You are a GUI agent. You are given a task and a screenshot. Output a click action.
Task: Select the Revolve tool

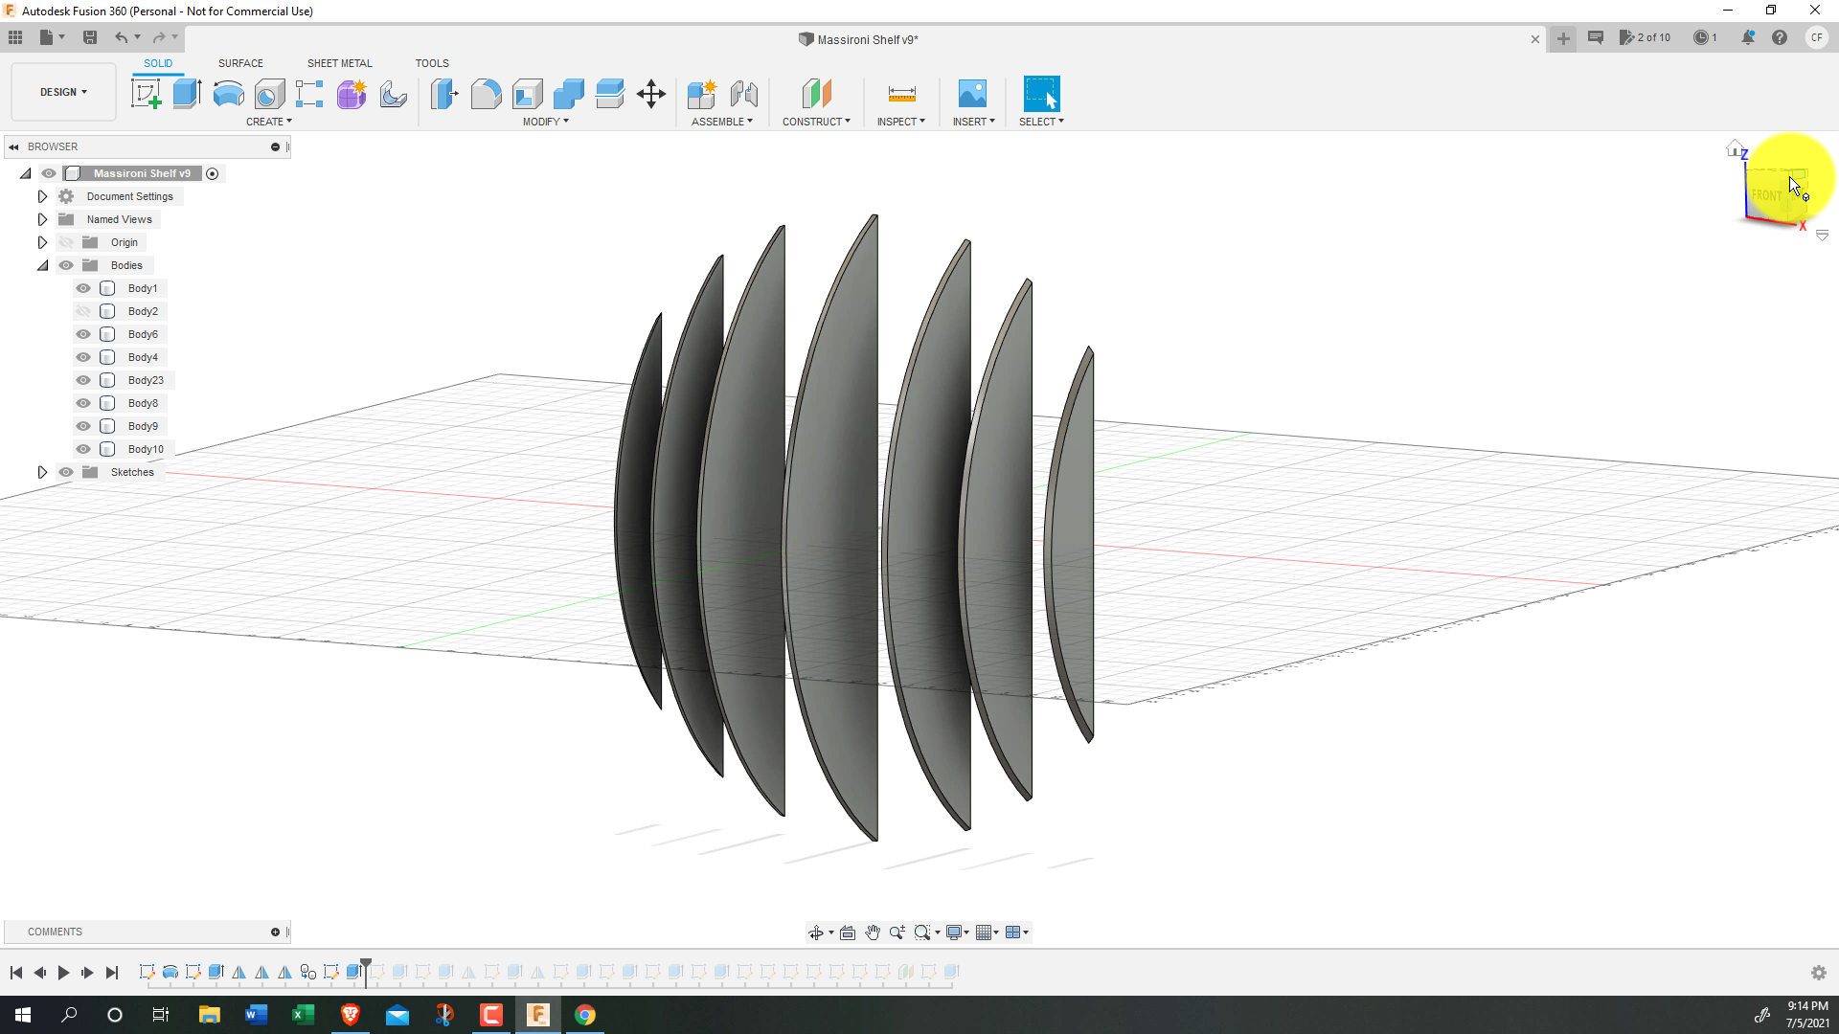(x=228, y=94)
